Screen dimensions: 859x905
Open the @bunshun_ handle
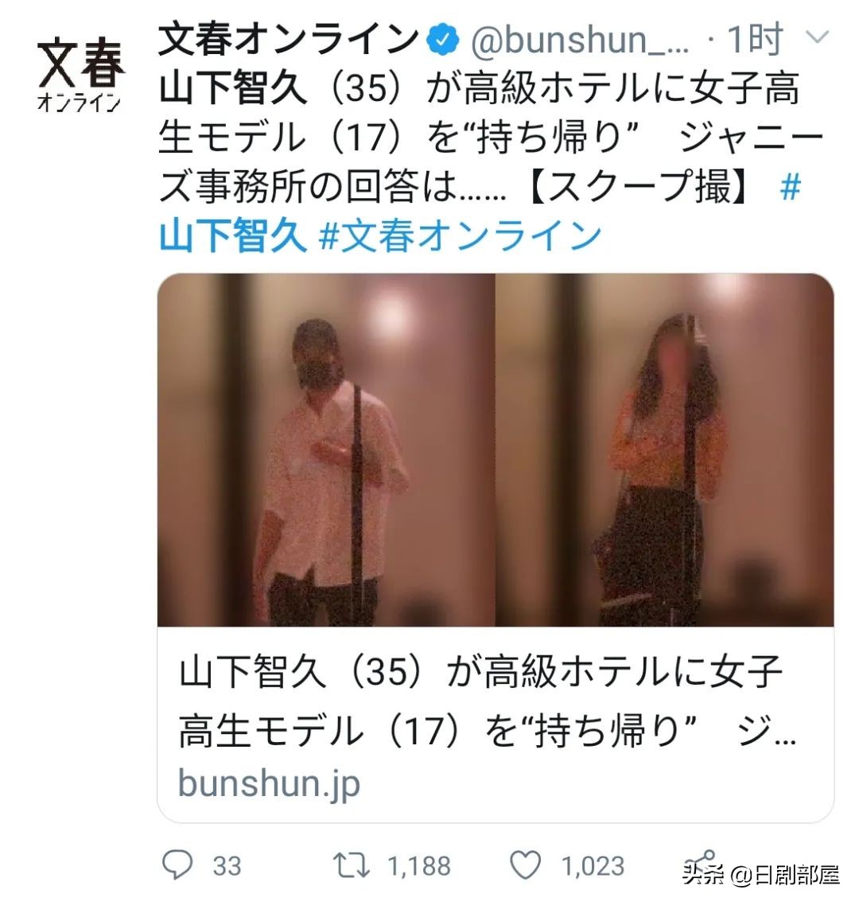coord(581,41)
